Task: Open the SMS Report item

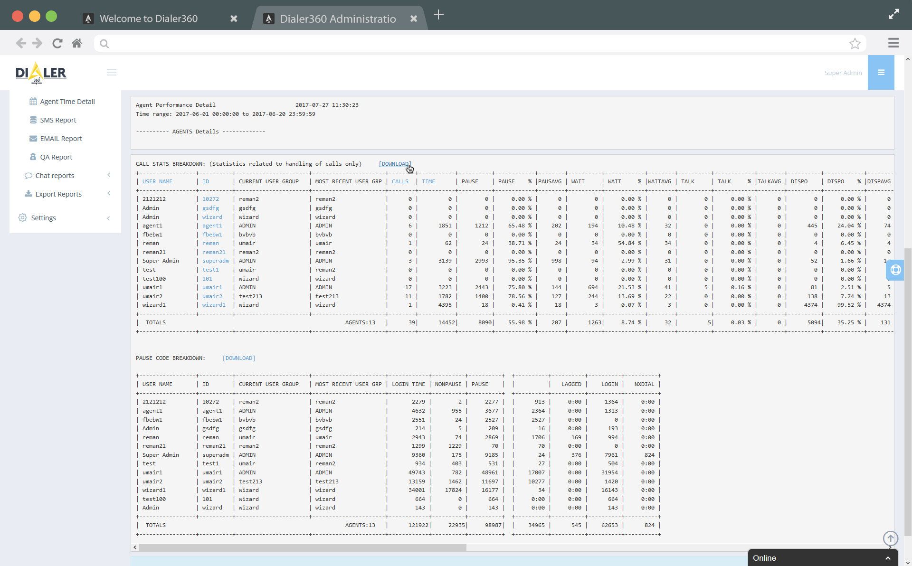Action: click(x=57, y=120)
